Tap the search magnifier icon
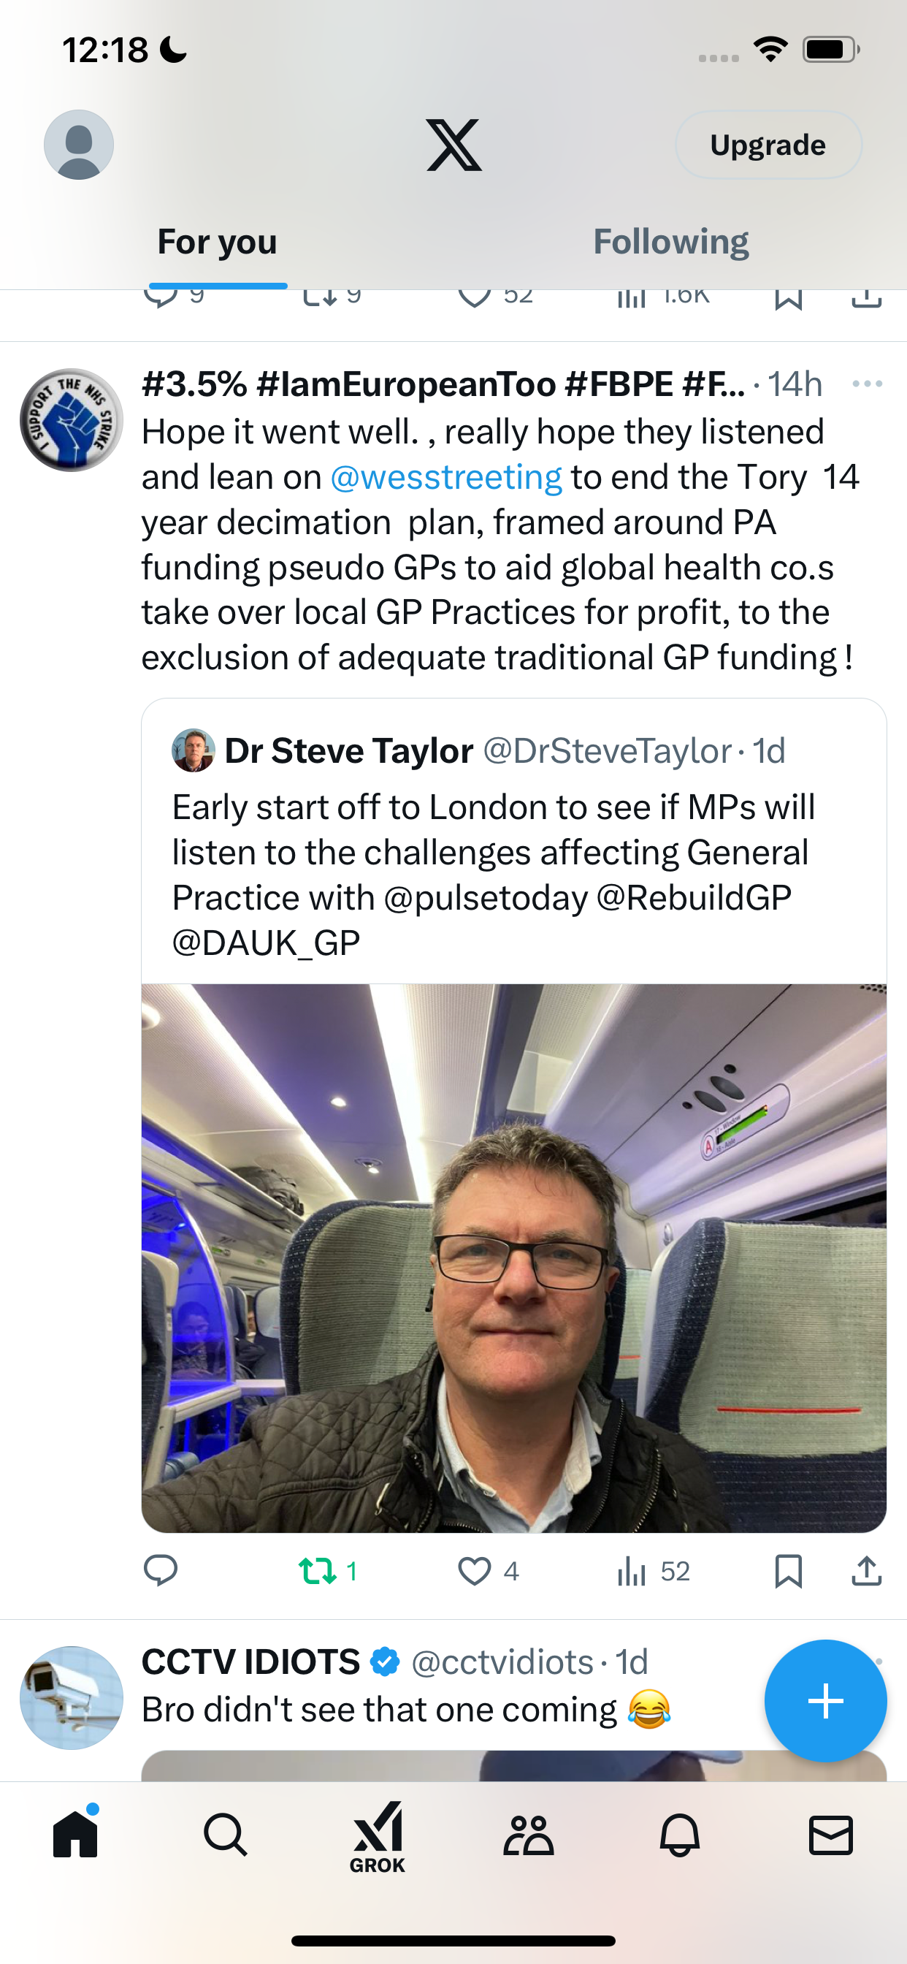The height and width of the screenshot is (1964, 907). (x=226, y=1835)
